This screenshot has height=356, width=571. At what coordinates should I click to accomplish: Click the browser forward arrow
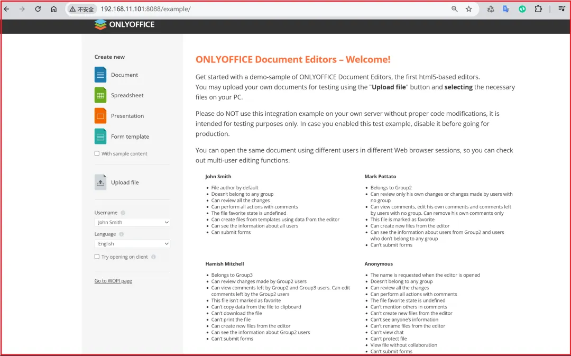(22, 9)
